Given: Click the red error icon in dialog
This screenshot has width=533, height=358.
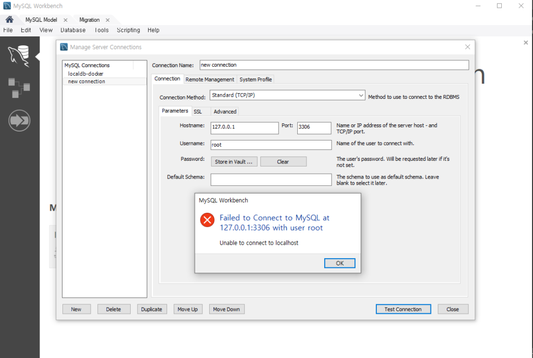Looking at the screenshot, I should click(207, 220).
